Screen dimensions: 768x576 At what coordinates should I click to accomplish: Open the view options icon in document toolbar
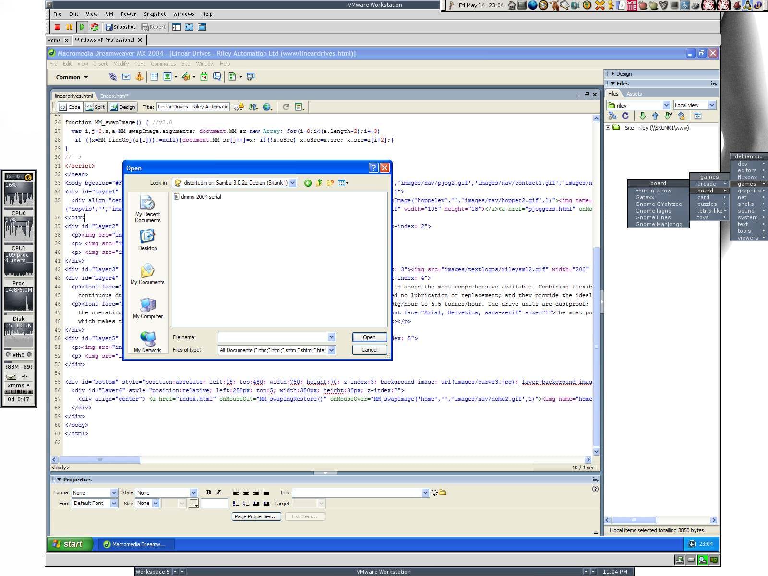[300, 107]
